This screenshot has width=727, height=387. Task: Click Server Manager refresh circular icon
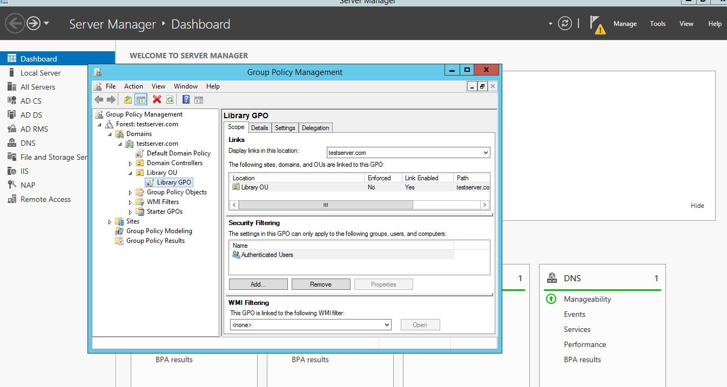click(x=565, y=24)
